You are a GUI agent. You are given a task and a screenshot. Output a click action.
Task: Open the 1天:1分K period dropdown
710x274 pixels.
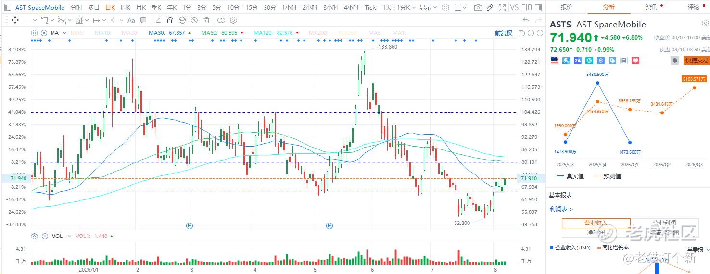point(398,8)
